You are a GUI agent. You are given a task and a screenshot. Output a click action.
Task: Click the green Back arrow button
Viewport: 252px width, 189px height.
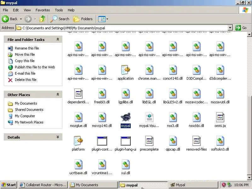(5, 19)
